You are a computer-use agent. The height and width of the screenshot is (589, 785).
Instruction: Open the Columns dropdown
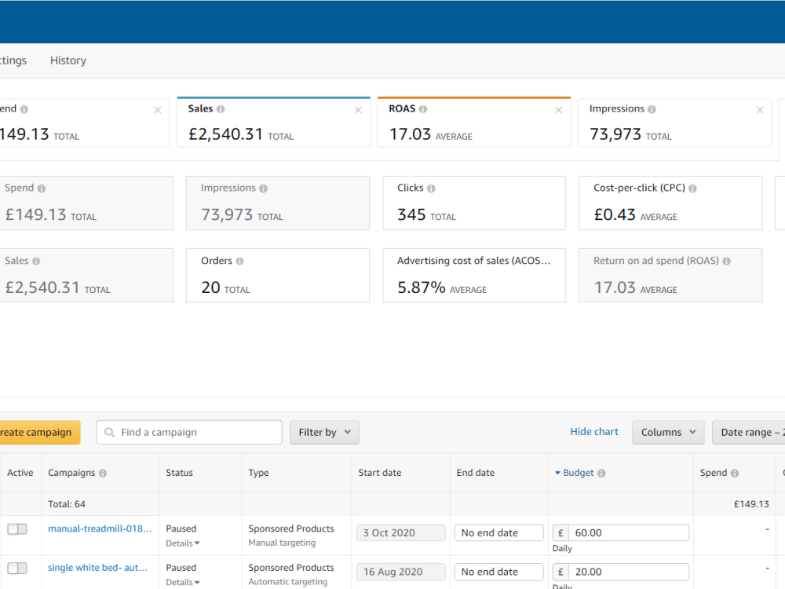[668, 432]
